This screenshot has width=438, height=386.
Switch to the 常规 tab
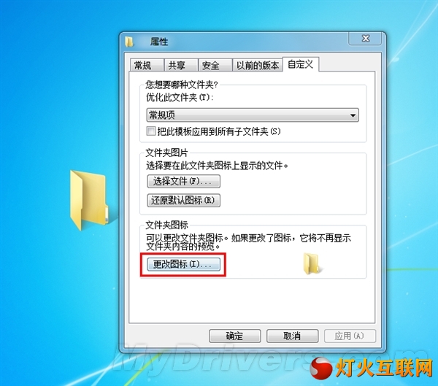point(146,66)
